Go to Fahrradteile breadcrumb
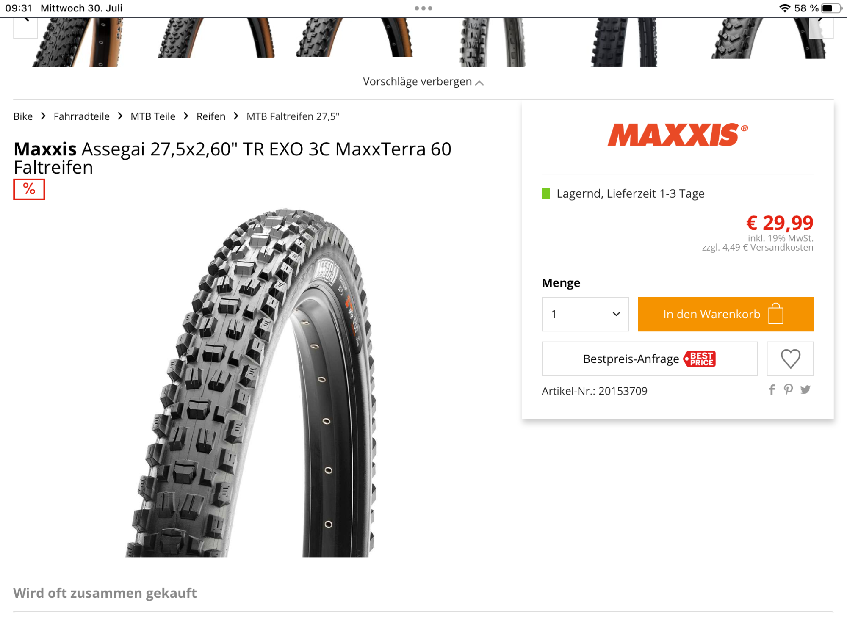 [82, 116]
